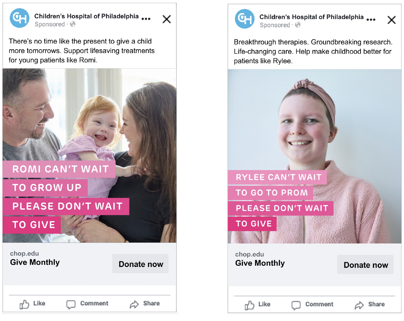The image size is (404, 321).
Task: Click the CHOP logo on the Romi ad
Action: (x=20, y=18)
